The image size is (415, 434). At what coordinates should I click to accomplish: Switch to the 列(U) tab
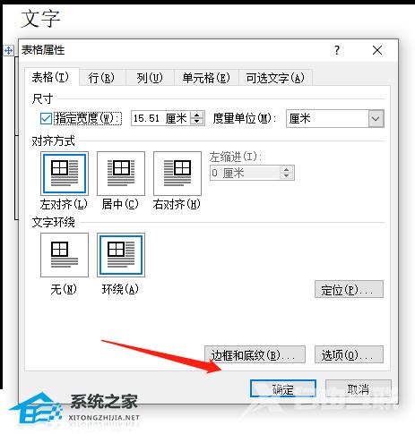[150, 78]
